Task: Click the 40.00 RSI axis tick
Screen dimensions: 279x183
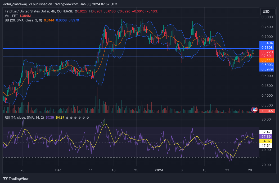Action: (266, 150)
